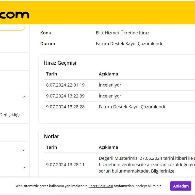This screenshot has height=195, width=195.
Task: Accept cookies with the Anladım button
Action: (181, 186)
